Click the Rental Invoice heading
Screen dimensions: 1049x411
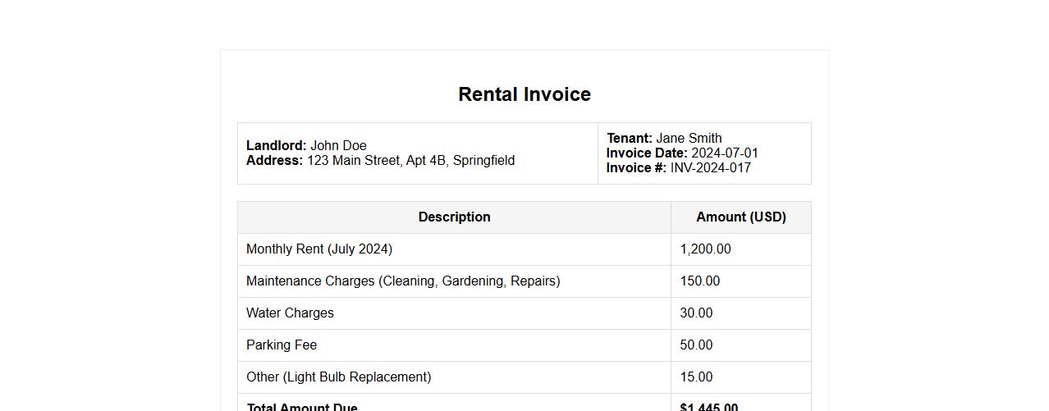(524, 94)
